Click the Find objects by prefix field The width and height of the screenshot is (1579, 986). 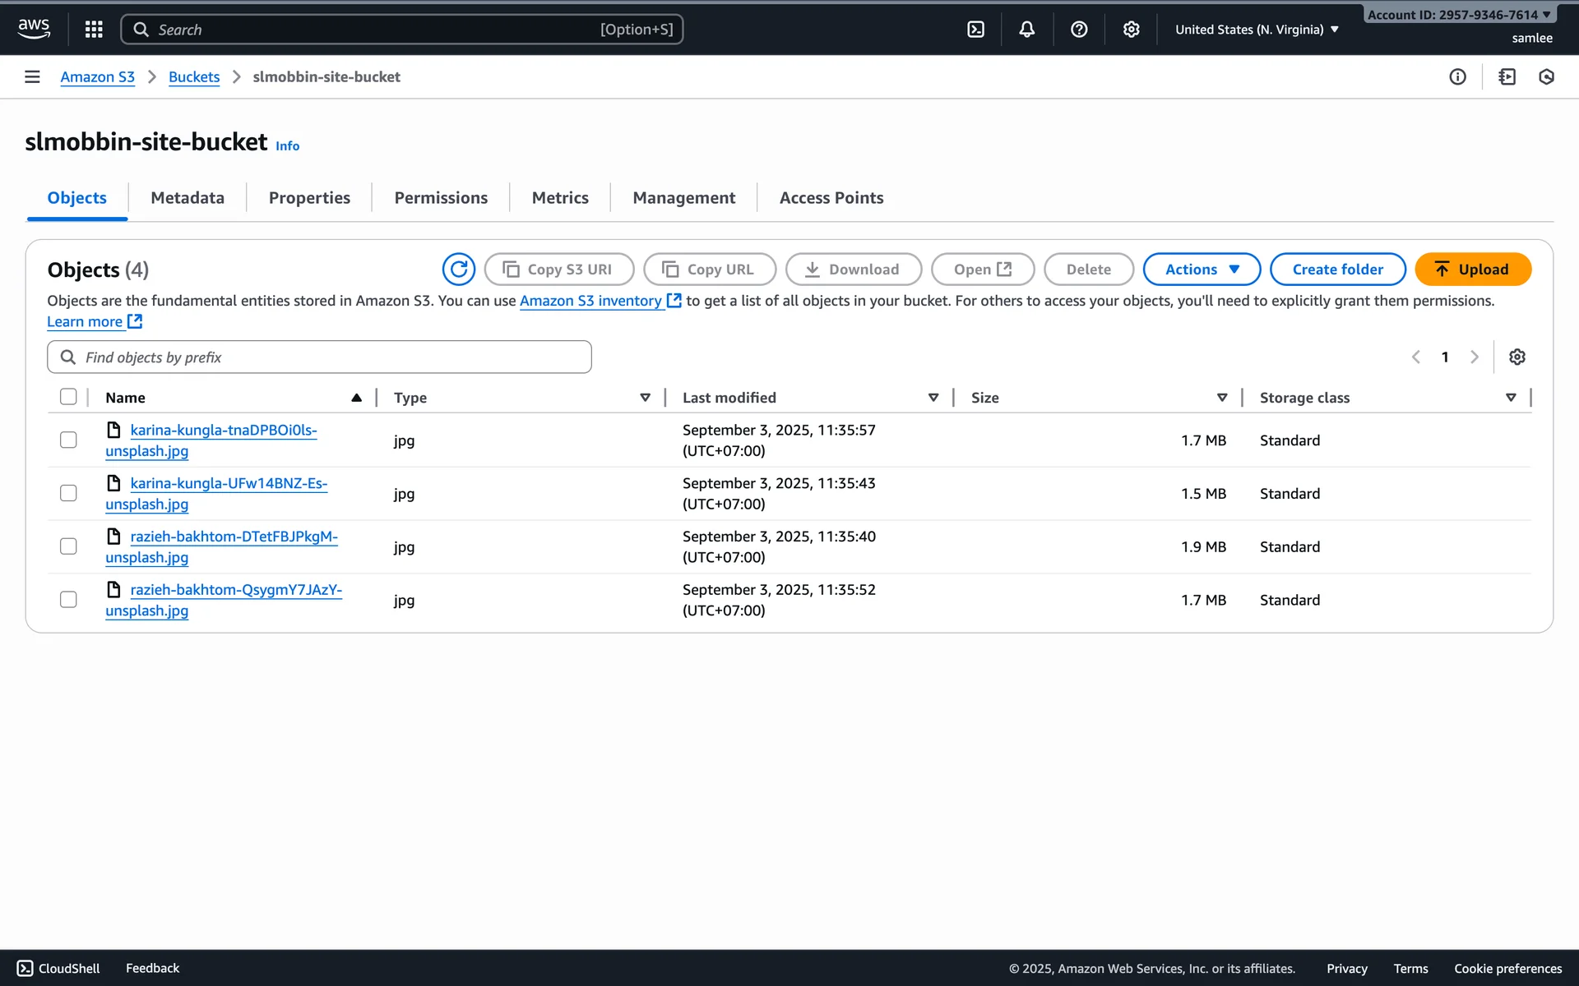319,357
